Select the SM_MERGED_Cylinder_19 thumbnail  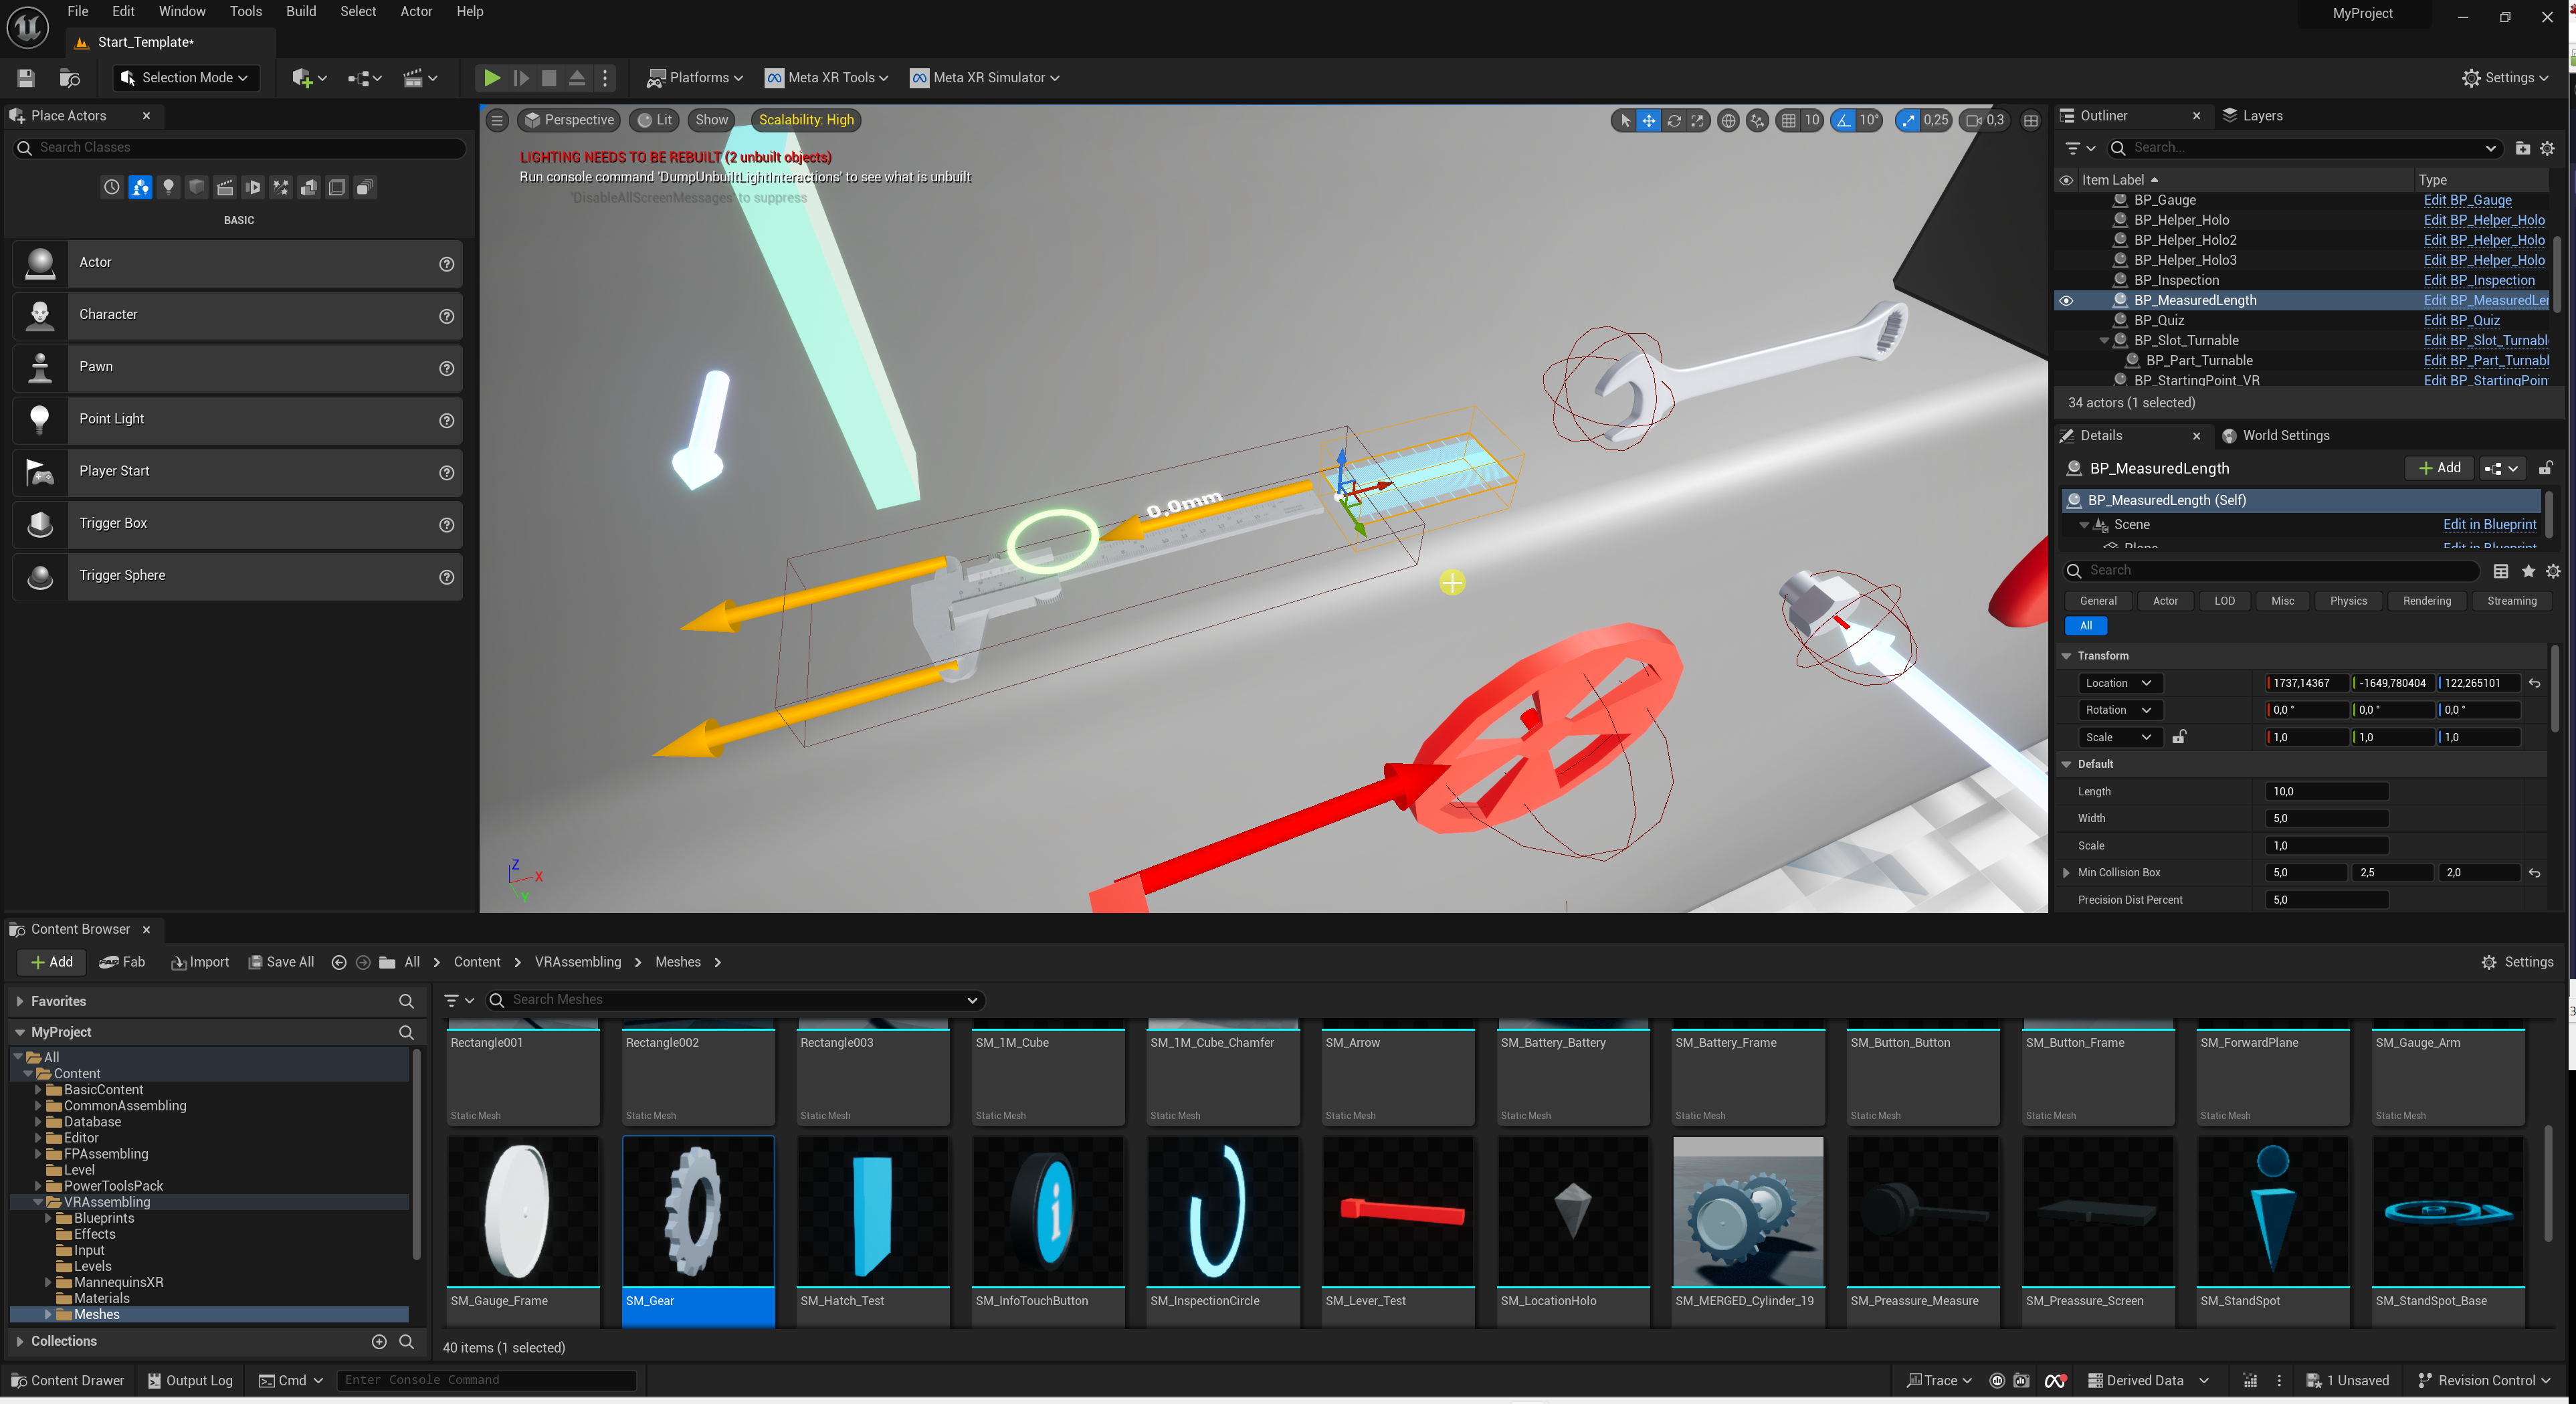pos(1747,1210)
